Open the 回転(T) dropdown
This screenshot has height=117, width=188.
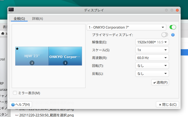152,66
